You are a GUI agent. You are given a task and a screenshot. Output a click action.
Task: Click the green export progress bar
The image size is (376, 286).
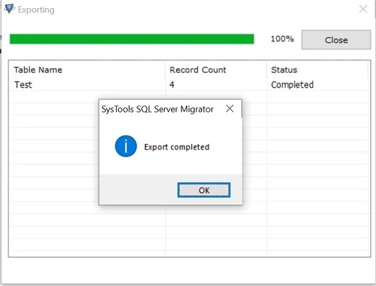[132, 39]
